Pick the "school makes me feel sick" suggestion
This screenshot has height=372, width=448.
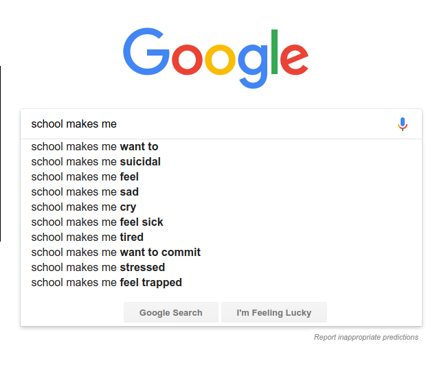(x=97, y=222)
